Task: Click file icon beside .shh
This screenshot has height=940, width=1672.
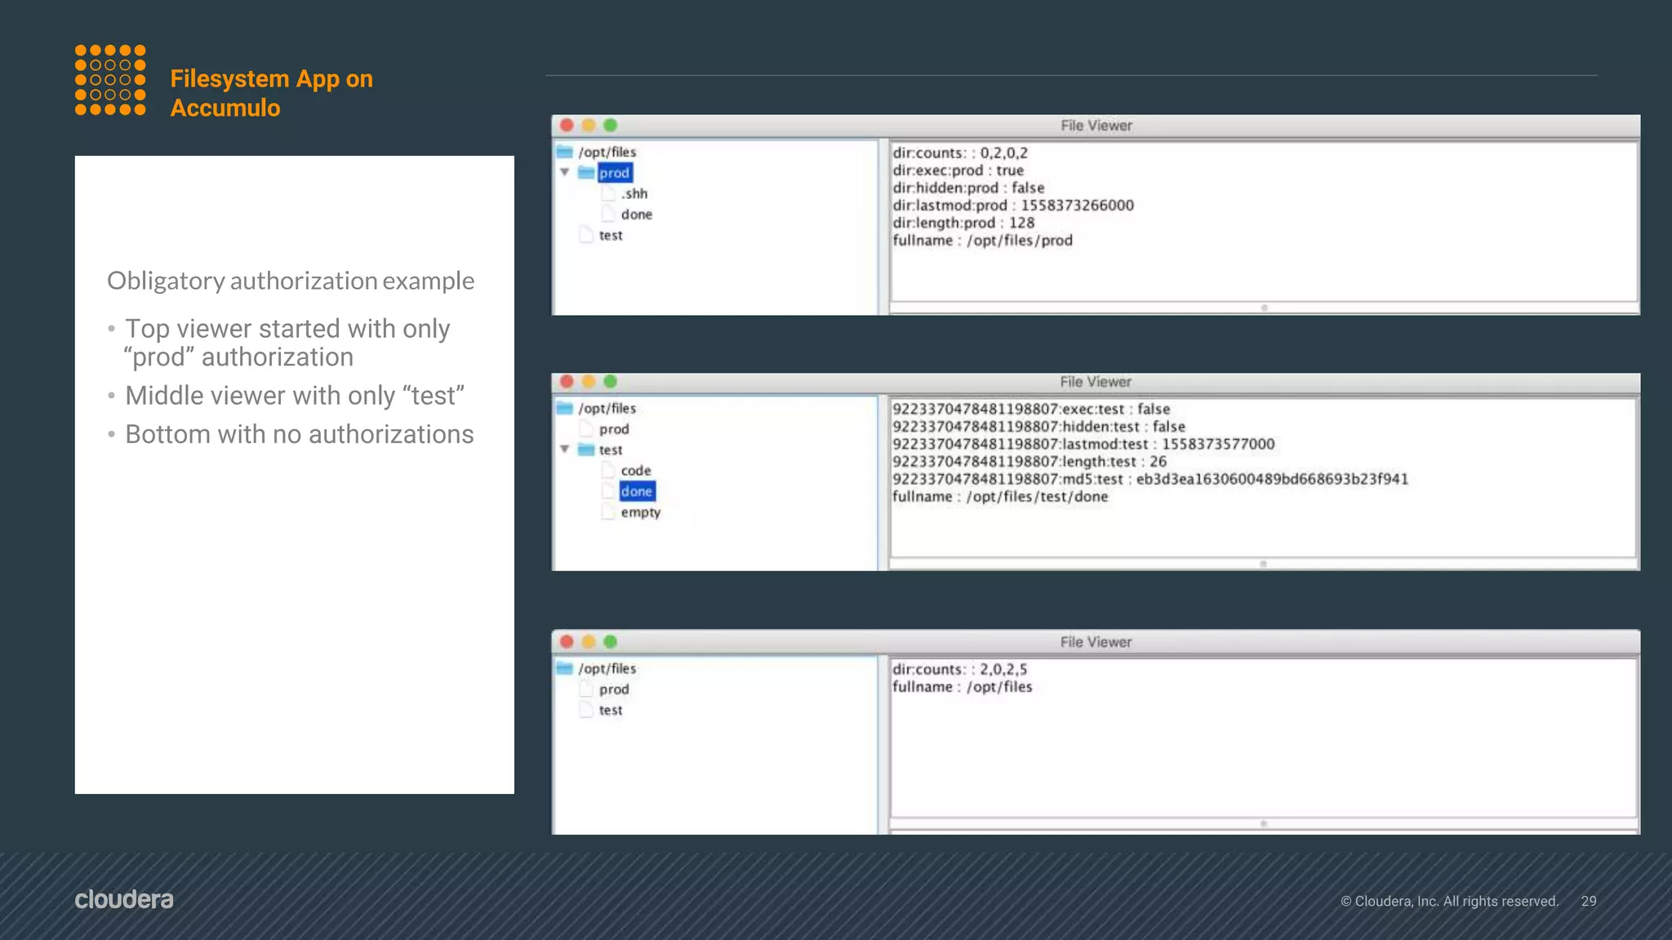Action: coord(608,193)
